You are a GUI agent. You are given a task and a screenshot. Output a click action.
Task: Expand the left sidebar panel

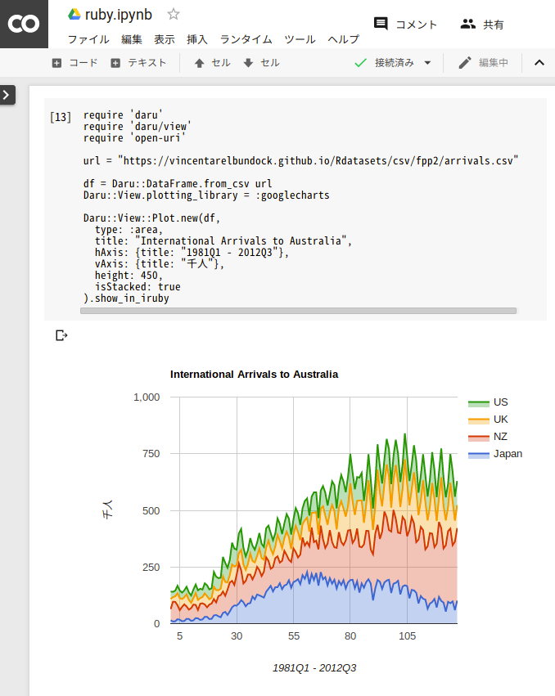pos(8,94)
